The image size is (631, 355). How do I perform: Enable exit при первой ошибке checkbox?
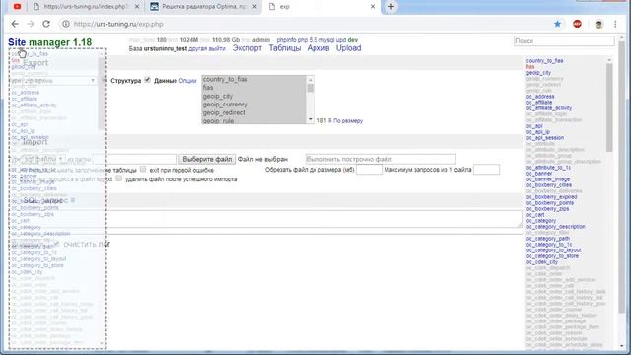click(143, 169)
